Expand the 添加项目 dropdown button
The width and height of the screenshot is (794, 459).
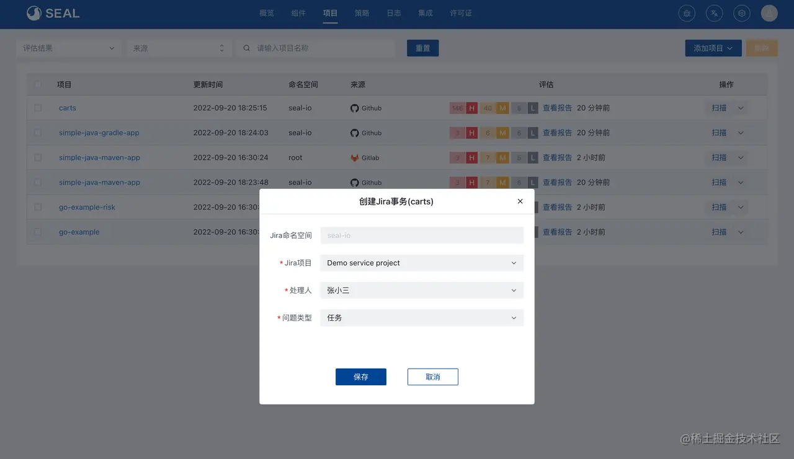713,48
